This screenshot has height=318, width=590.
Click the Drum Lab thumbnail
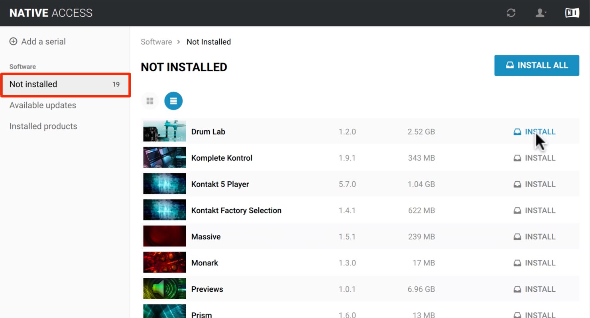point(165,131)
